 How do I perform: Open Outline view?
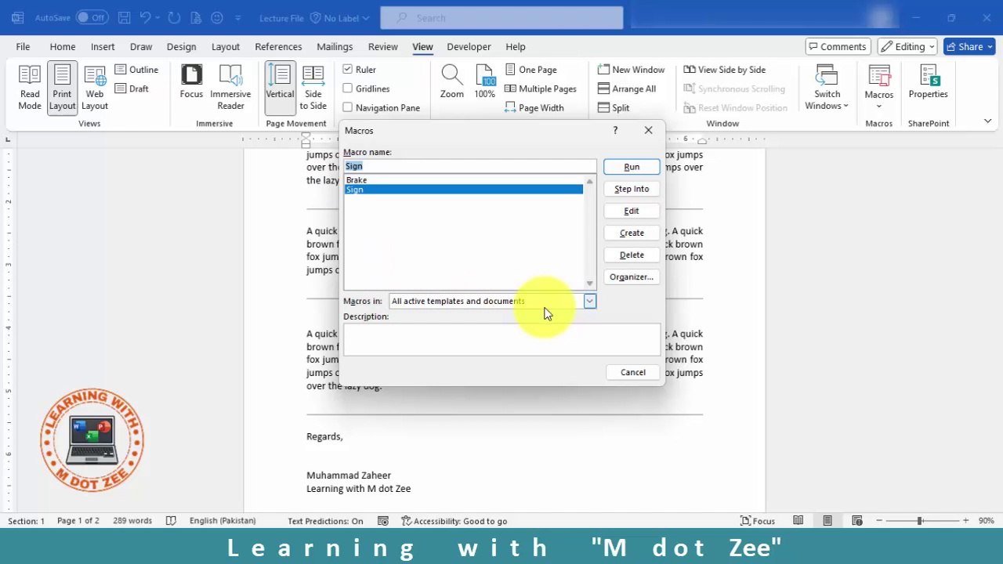136,70
